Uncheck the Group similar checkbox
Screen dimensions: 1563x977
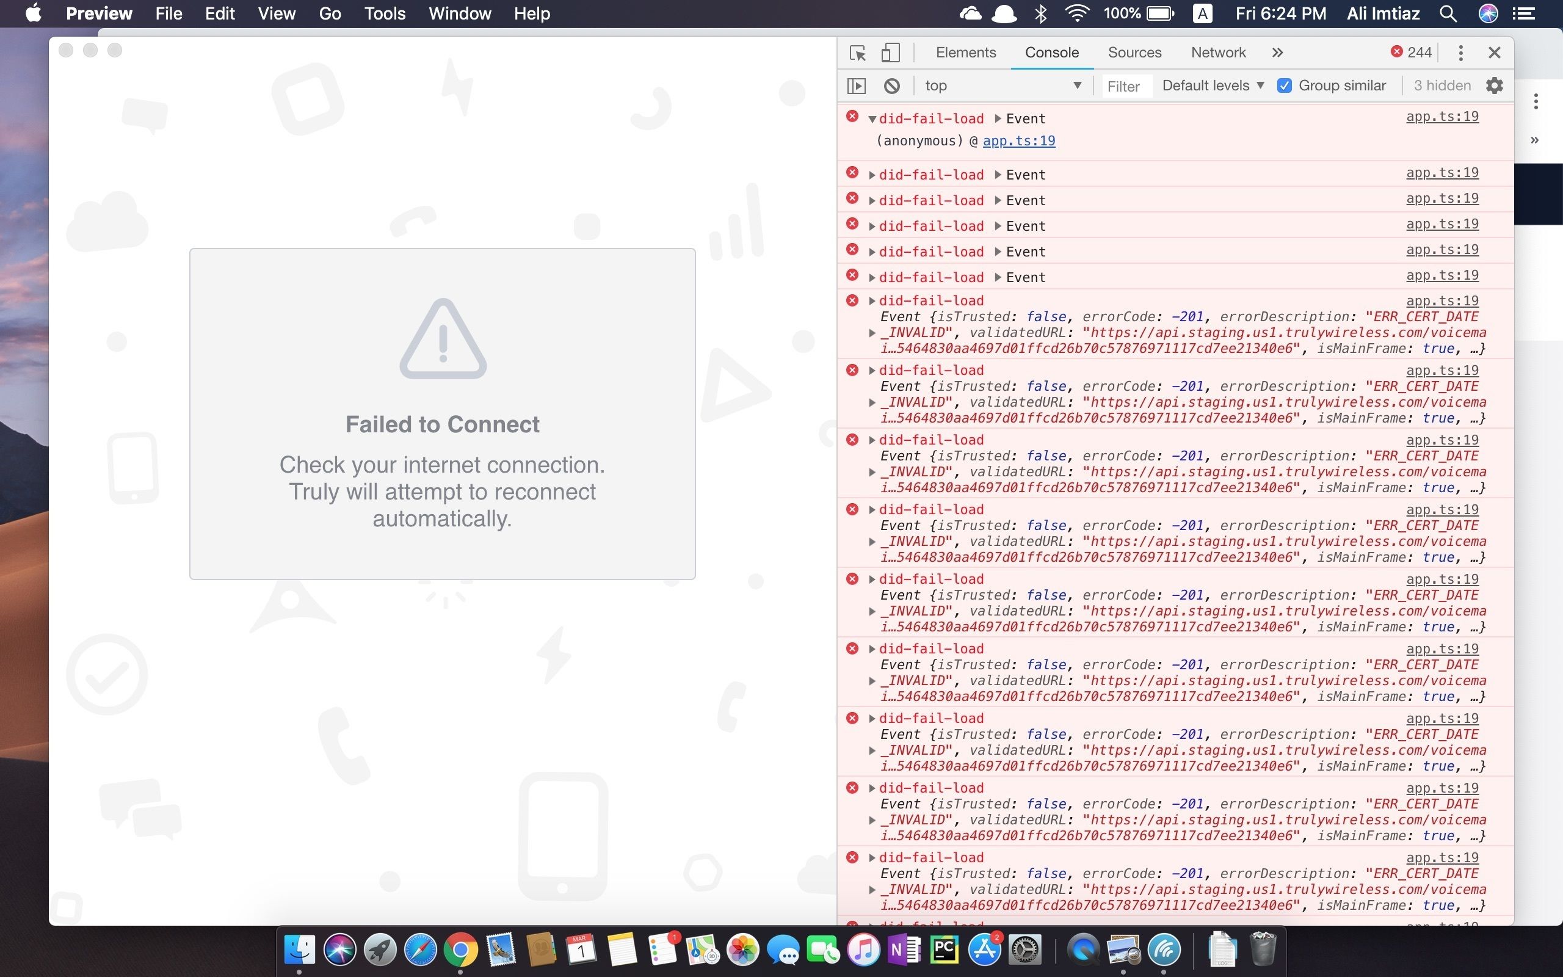(x=1284, y=86)
